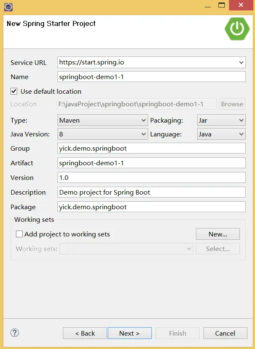The height and width of the screenshot is (349, 255).
Task: Click the Cancel button
Action: pos(225,333)
